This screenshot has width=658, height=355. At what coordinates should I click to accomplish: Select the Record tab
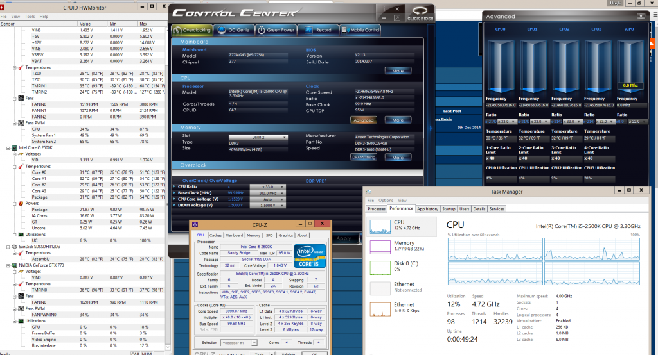(317, 29)
